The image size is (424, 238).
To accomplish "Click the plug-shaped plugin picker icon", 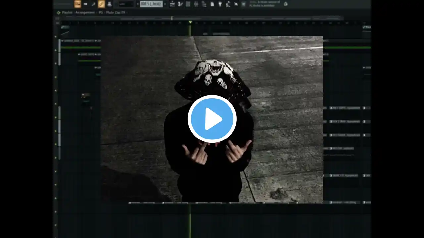I will pyautogui.click(x=220, y=4).
